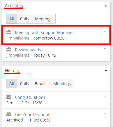Open dropdown arrow for Get Your Discount
Screen dimensions: 113x127
[x=105, y=113]
